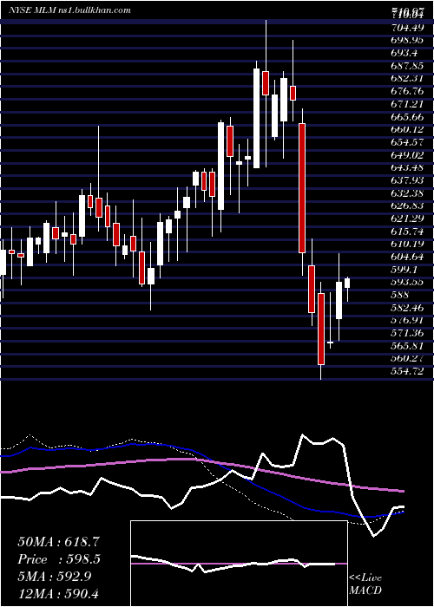Click the 632.38 price axis label

click(408, 193)
